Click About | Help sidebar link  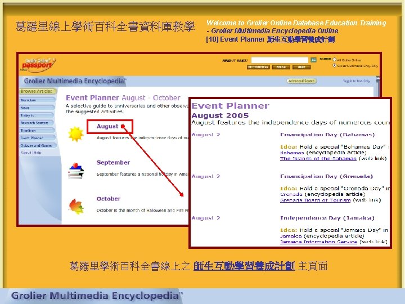pyautogui.click(x=31, y=153)
